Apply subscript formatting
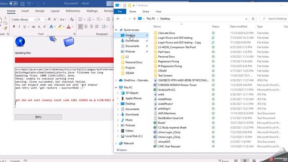Viewport: 288px width, 162px height. click(x=39, y=27)
